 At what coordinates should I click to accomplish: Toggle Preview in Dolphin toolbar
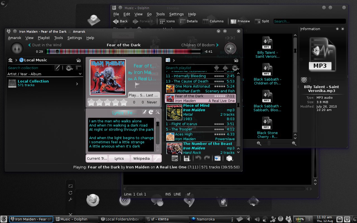coord(240,21)
